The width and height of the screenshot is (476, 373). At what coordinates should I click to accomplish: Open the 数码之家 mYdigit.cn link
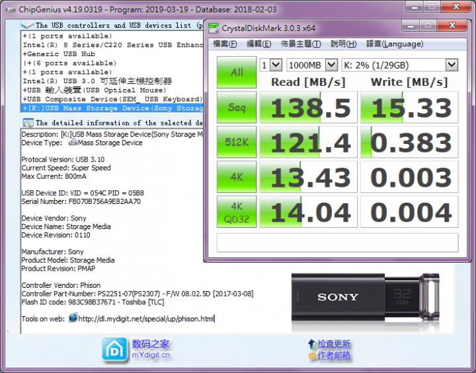point(151,349)
